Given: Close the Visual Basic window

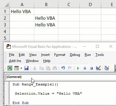Looking at the screenshot, I should [111, 47].
